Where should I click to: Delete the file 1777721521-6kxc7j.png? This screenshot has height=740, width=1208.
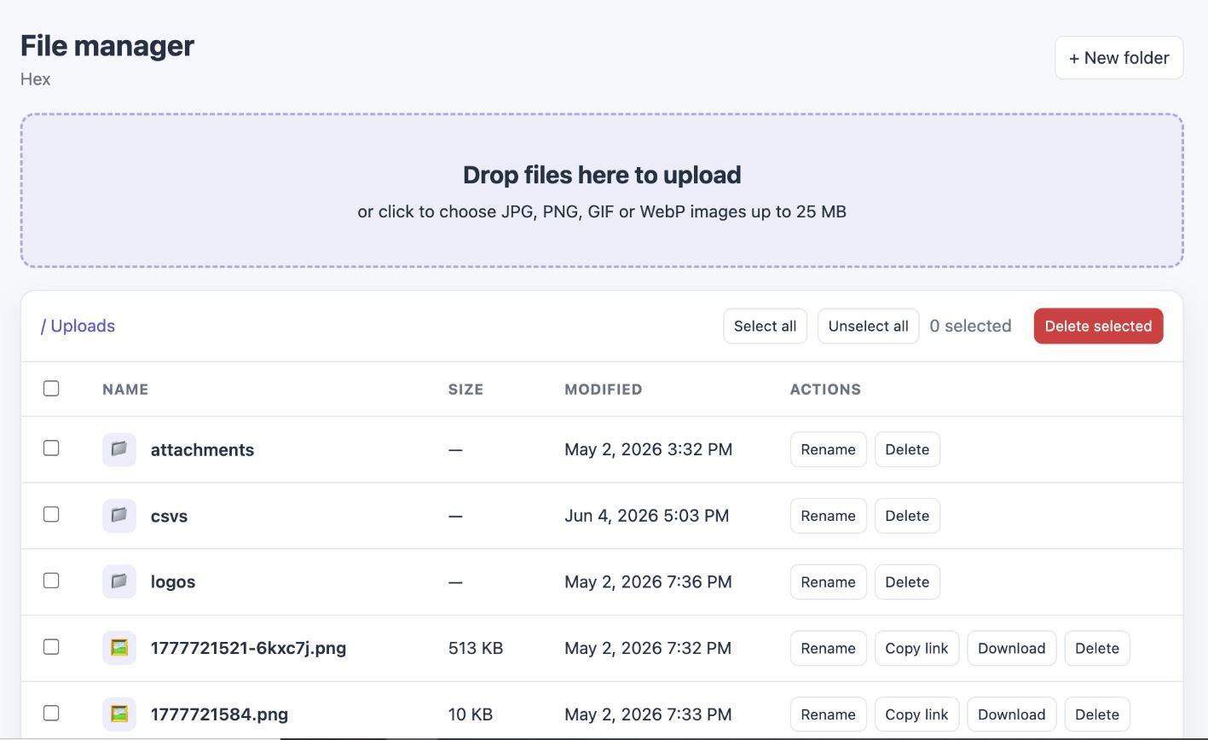click(1097, 648)
